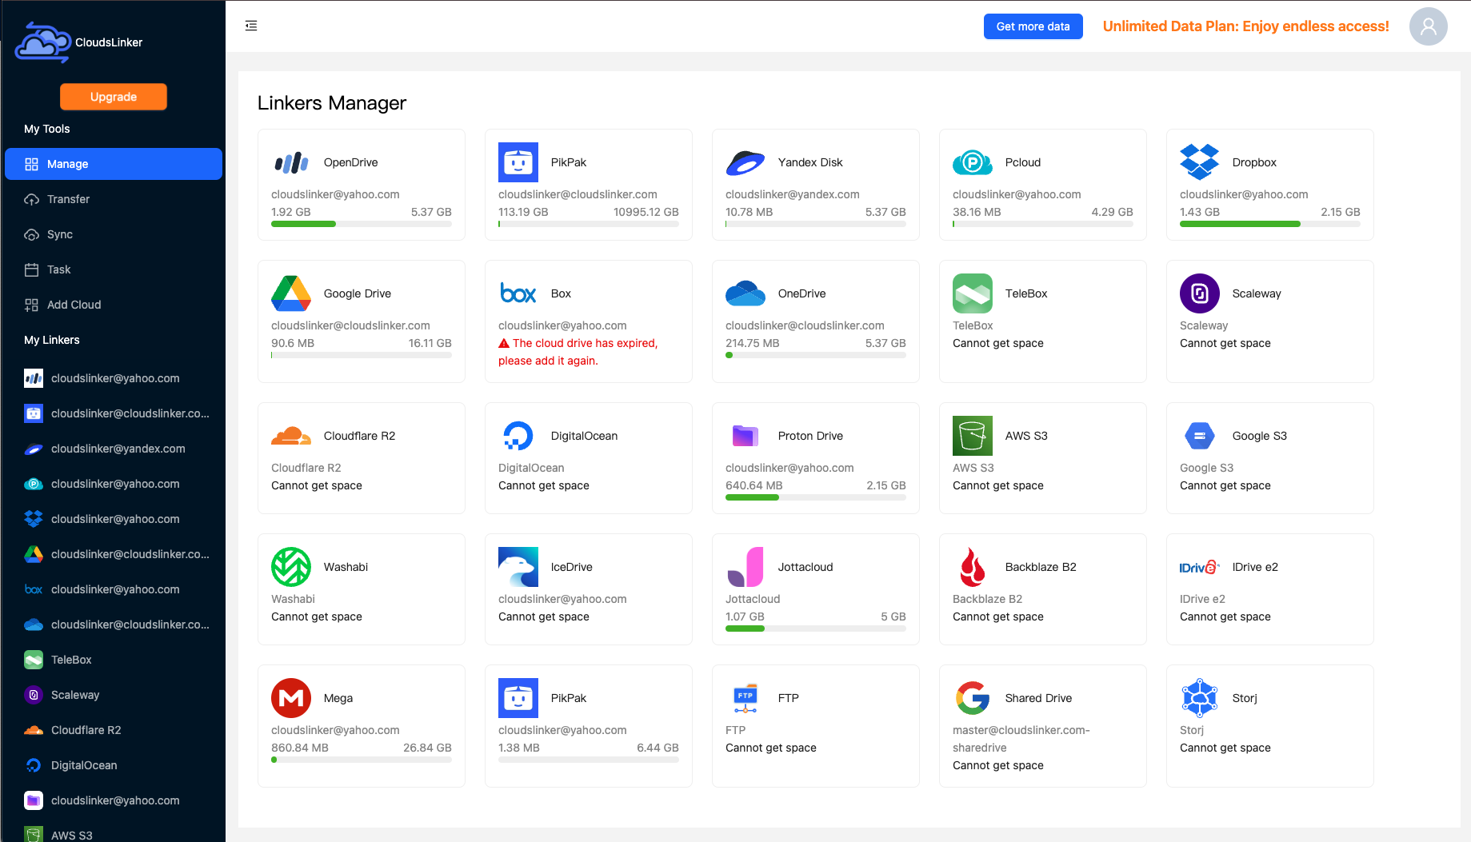The image size is (1471, 842).
Task: Open Cloudflare R2 in the My Linkers sidebar
Action: [114, 730]
